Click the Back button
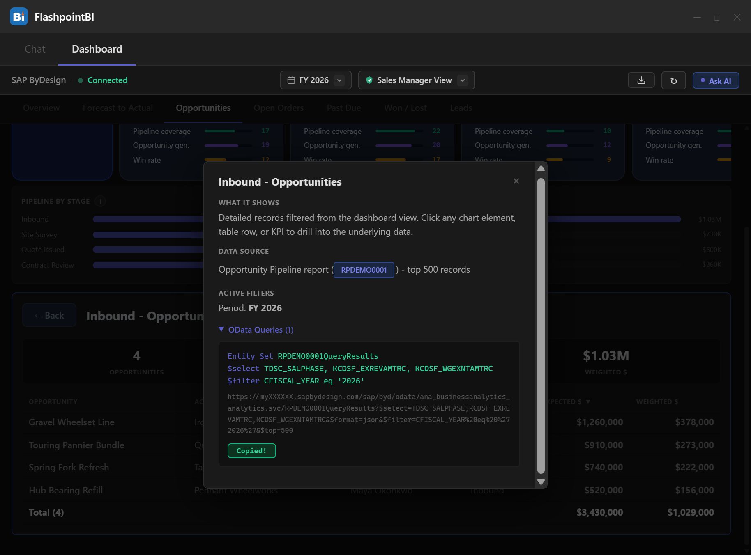Viewport: 751px width, 555px height. tap(49, 315)
